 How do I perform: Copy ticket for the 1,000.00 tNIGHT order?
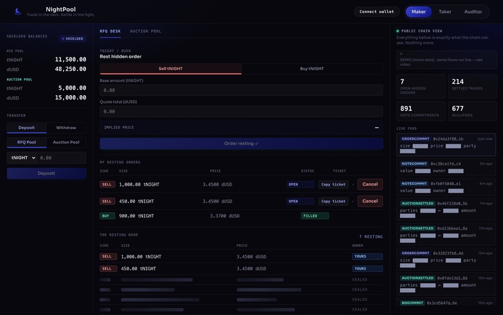tap(333, 184)
